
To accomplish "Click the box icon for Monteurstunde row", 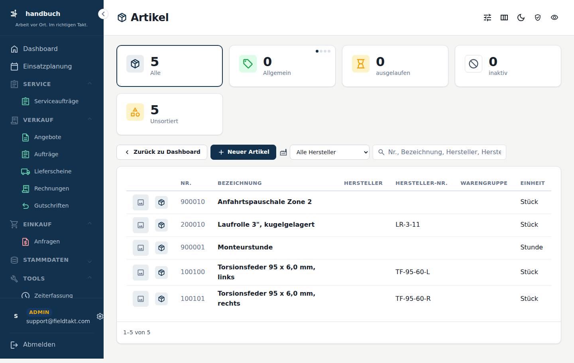I will [x=161, y=248].
